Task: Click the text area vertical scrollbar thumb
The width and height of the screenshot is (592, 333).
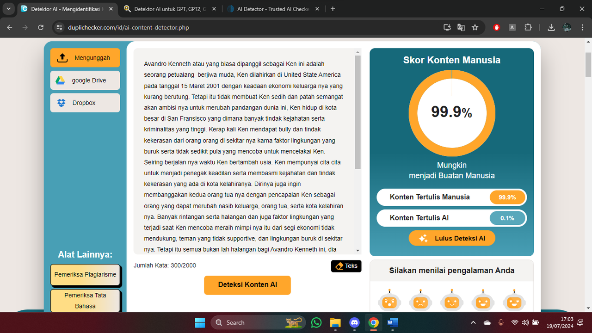Action: pyautogui.click(x=358, y=112)
